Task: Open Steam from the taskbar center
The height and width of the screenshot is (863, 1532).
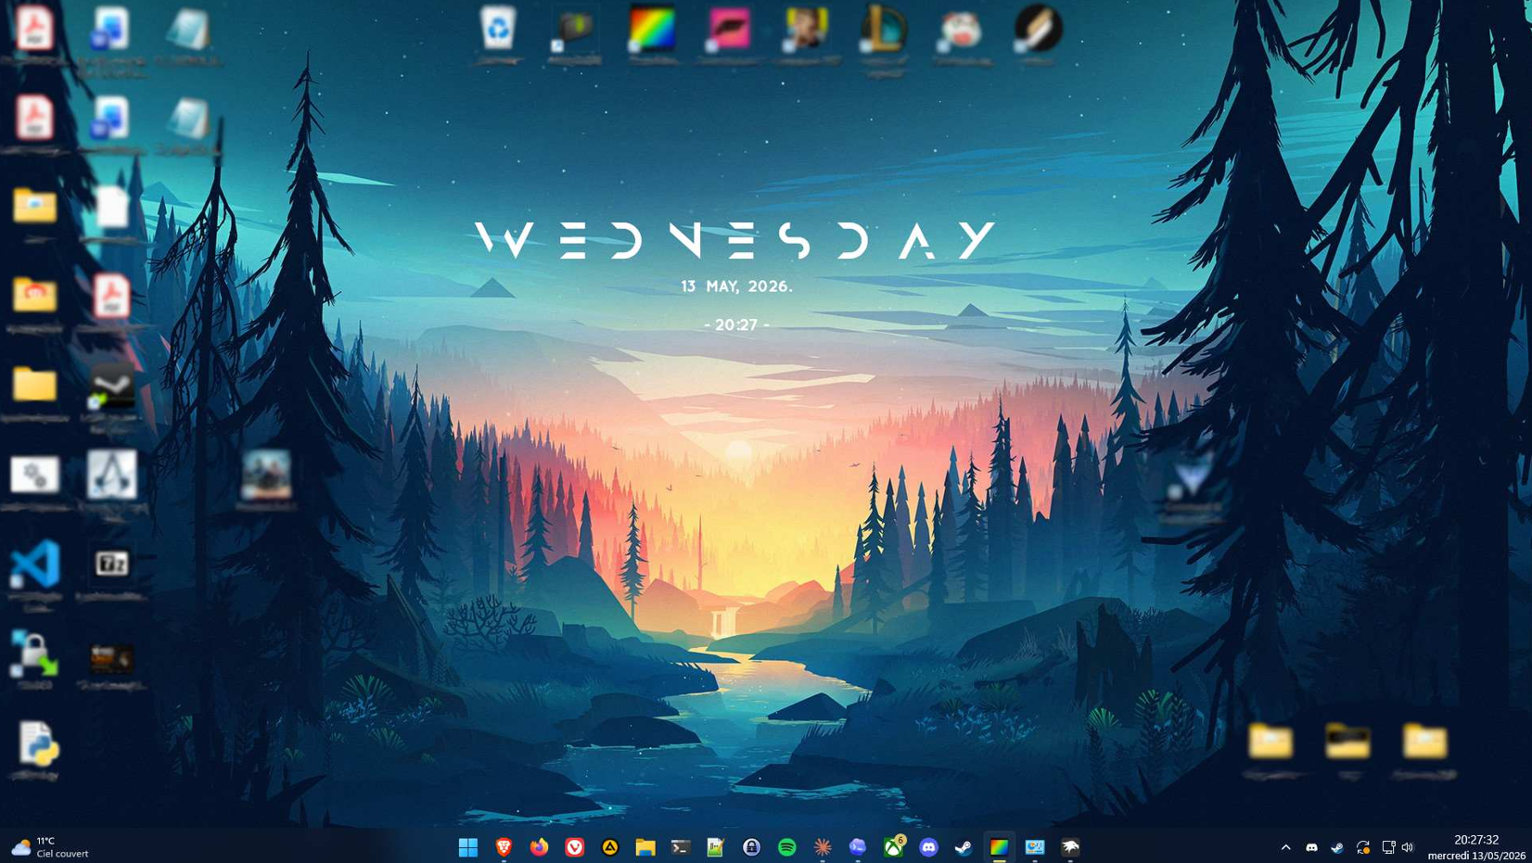Action: pos(964,847)
